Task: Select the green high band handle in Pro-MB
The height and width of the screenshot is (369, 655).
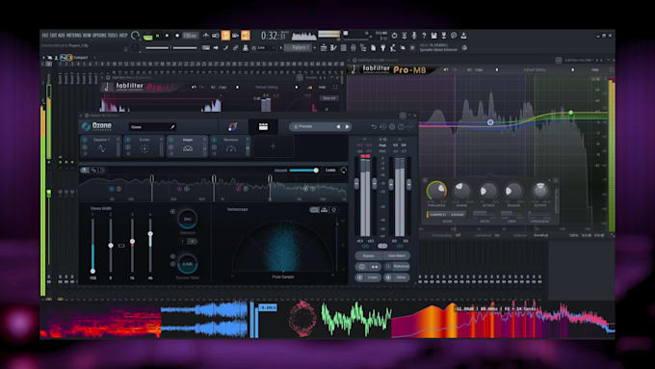Action: [570, 113]
